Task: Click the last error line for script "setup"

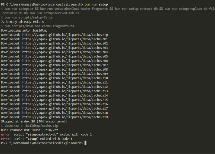Action: click(37, 139)
